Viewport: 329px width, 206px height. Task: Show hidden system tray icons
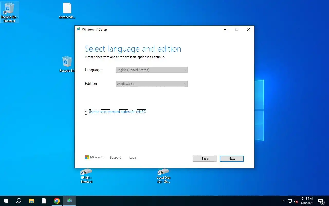coord(284,201)
